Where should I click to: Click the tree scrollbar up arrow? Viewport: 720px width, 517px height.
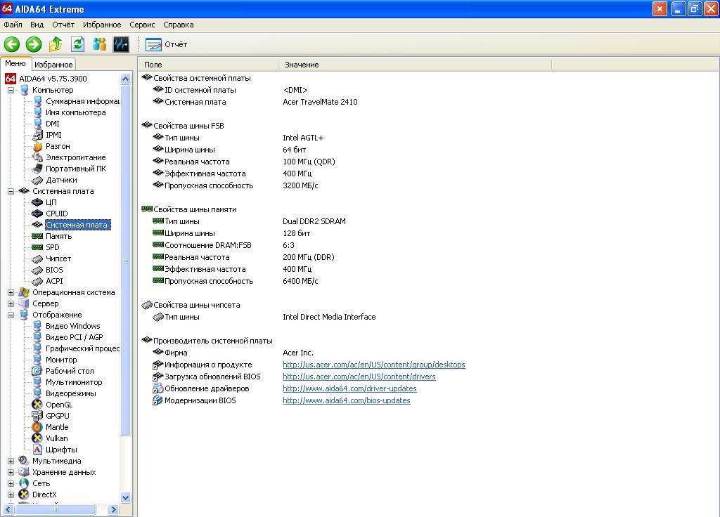click(125, 79)
